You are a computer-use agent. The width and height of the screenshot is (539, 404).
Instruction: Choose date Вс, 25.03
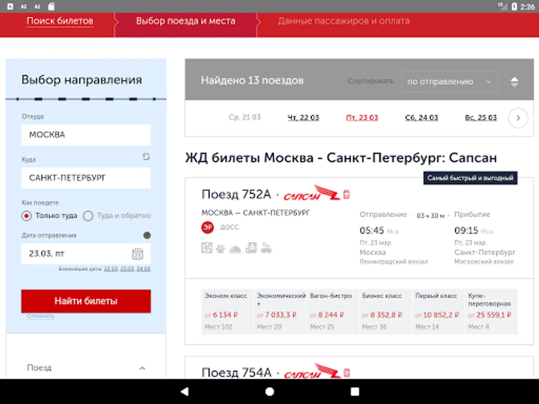tap(481, 118)
